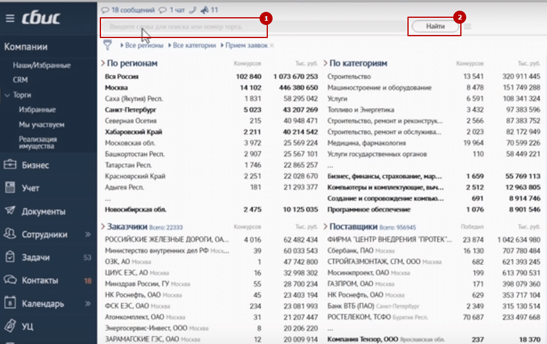Expand the Сотрудники submenu arrows
This screenshot has width=547, height=344.
[x=88, y=235]
